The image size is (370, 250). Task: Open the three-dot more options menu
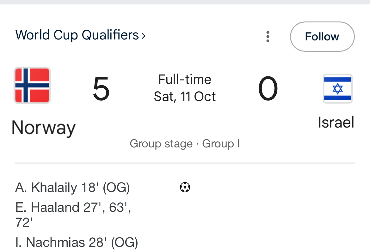pyautogui.click(x=268, y=37)
